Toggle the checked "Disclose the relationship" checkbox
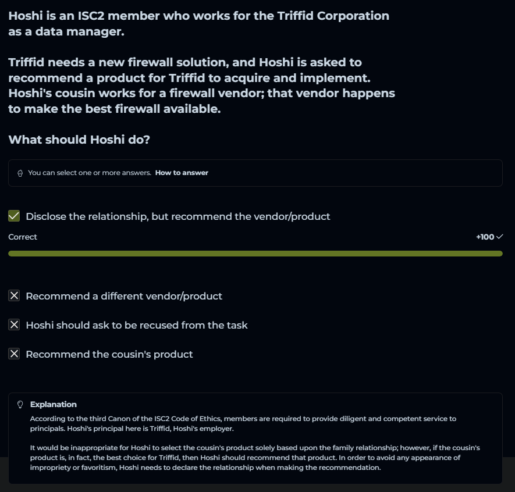515x492 pixels. (x=15, y=216)
